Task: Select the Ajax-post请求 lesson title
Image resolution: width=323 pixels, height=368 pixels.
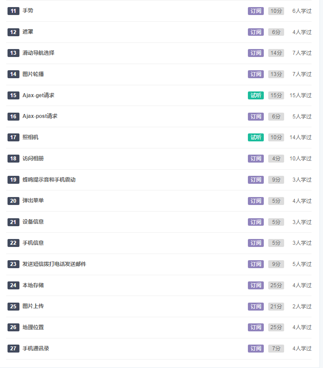Action: 40,116
